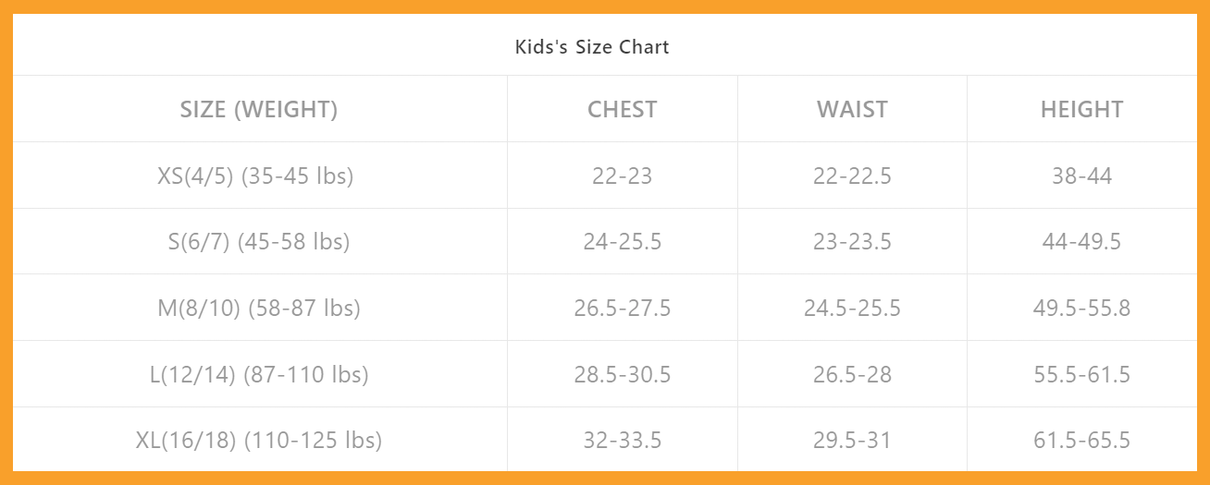
Task: Click the S(6/7) (45-58 lbs) size cell
Action: (x=259, y=242)
